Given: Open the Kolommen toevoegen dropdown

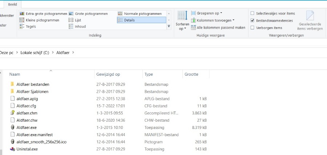Looking at the screenshot, I should [x=213, y=20].
